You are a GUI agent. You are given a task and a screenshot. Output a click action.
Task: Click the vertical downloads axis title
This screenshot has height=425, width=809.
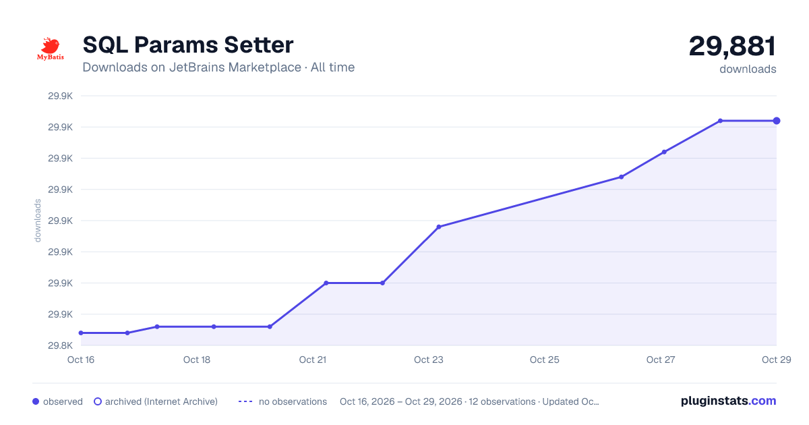[38, 220]
